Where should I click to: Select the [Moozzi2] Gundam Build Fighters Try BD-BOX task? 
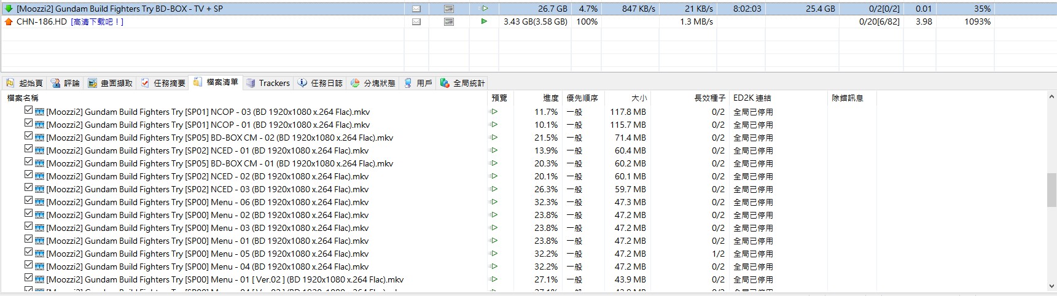(119, 9)
